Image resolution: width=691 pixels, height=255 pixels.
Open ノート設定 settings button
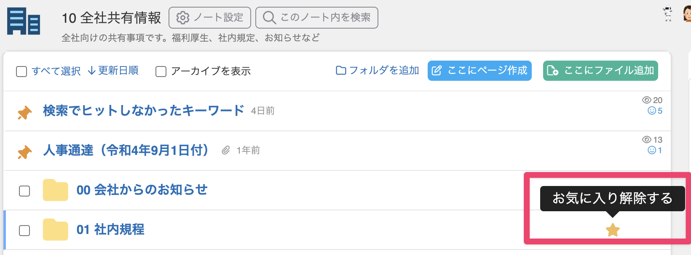click(x=210, y=18)
